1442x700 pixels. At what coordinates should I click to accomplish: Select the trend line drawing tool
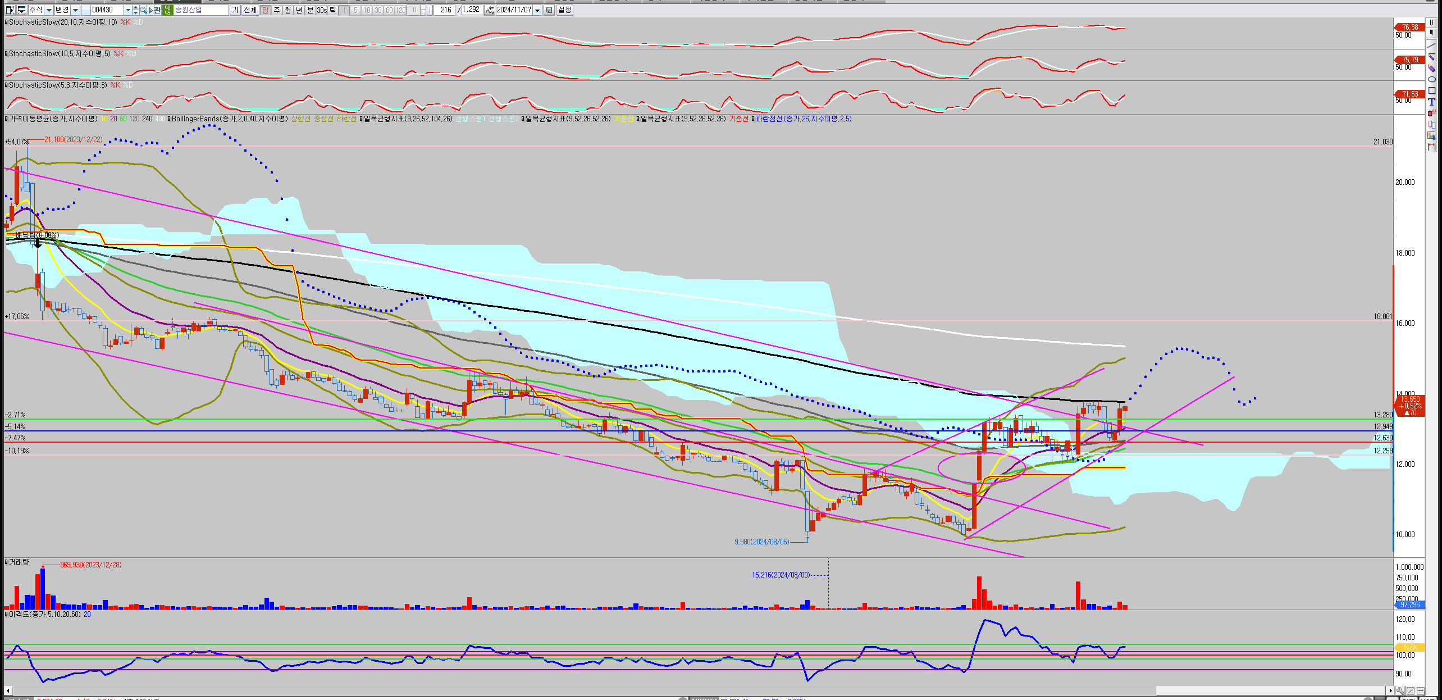pos(1431,46)
